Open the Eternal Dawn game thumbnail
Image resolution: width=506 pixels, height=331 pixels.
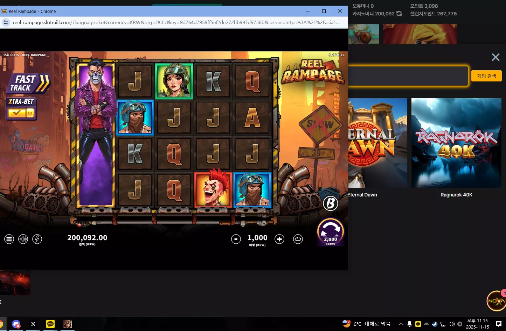coord(378,143)
